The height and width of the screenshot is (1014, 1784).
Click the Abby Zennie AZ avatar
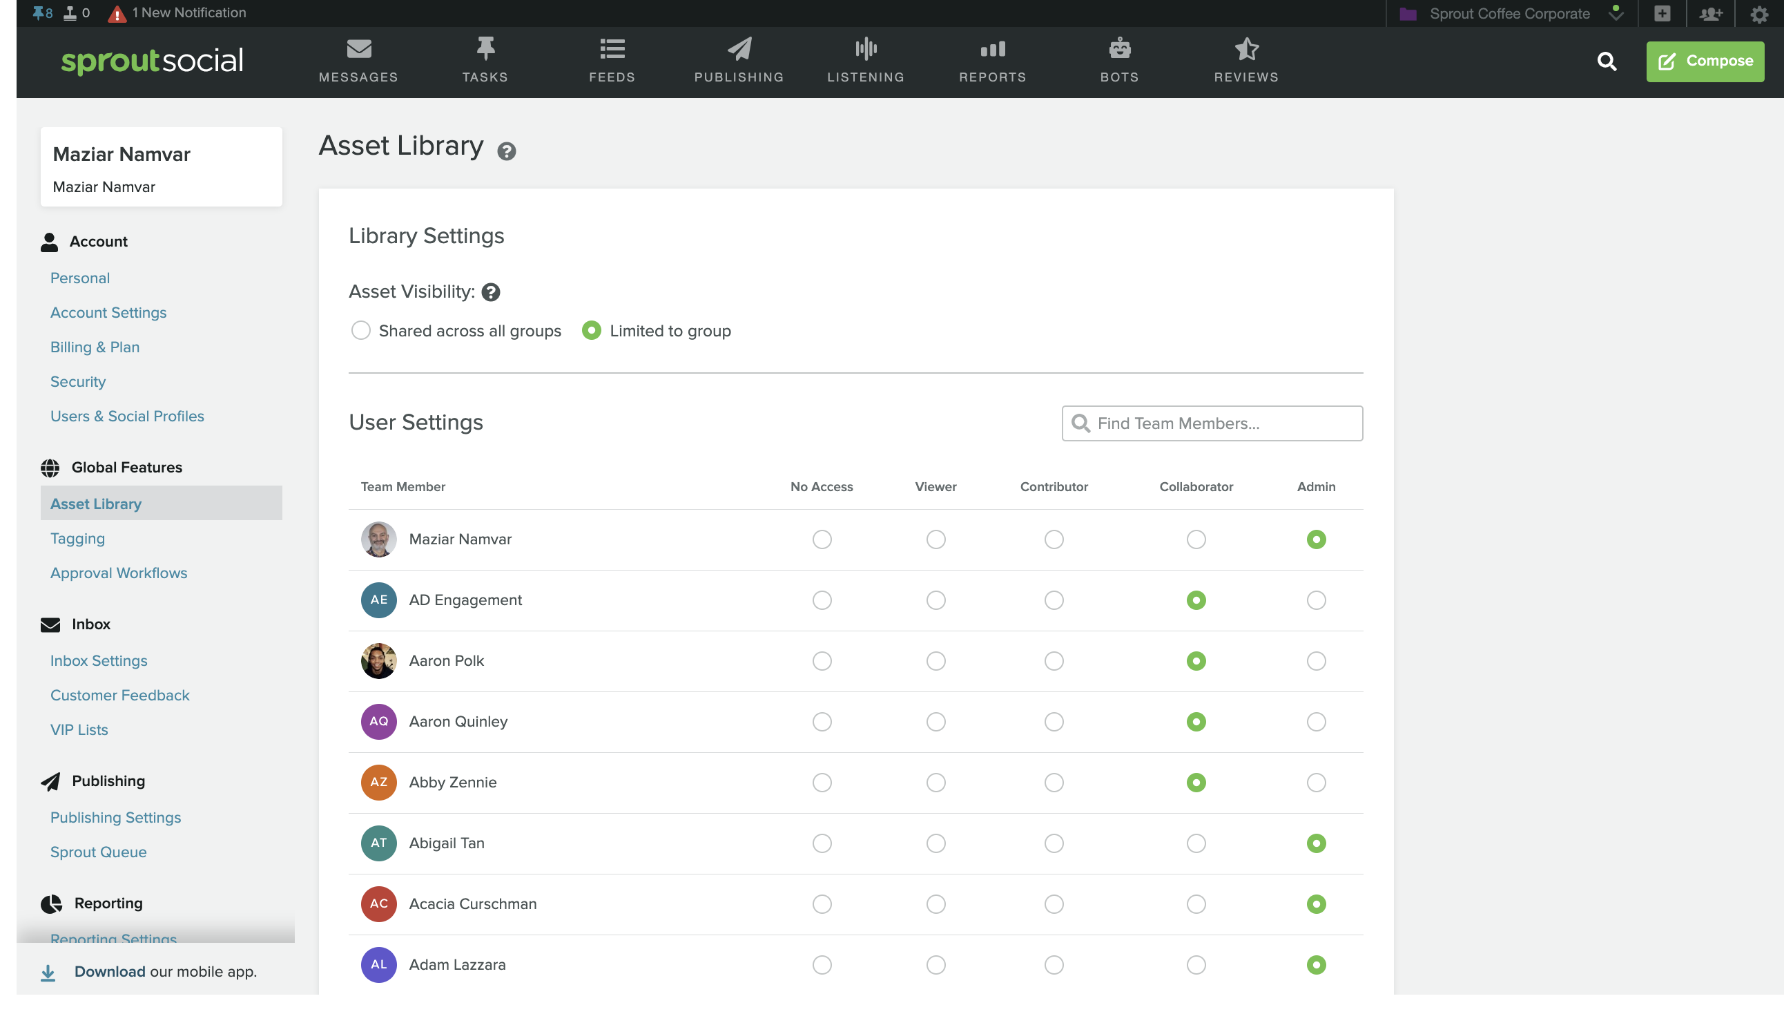[378, 783]
